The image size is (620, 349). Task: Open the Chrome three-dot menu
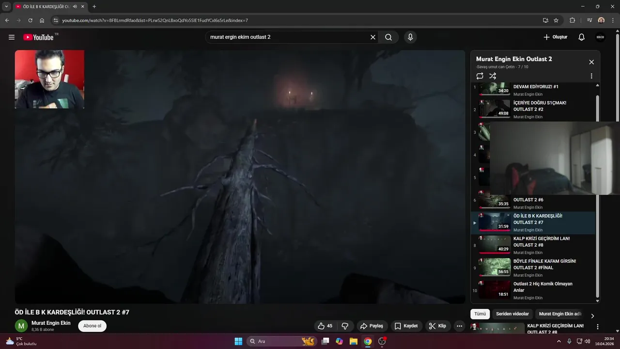pos(613,20)
